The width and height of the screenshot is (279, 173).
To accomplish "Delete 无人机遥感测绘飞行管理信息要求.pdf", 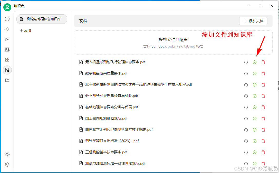I will pyautogui.click(x=263, y=62).
